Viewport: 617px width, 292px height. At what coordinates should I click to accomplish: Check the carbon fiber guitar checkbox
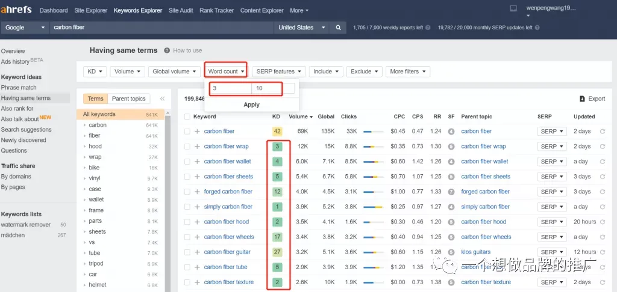[187, 252]
